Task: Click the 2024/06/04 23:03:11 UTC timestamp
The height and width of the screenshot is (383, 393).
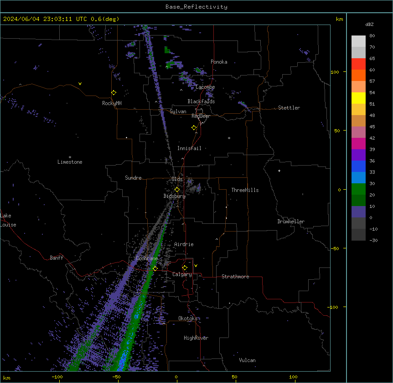Action: [x=61, y=19]
